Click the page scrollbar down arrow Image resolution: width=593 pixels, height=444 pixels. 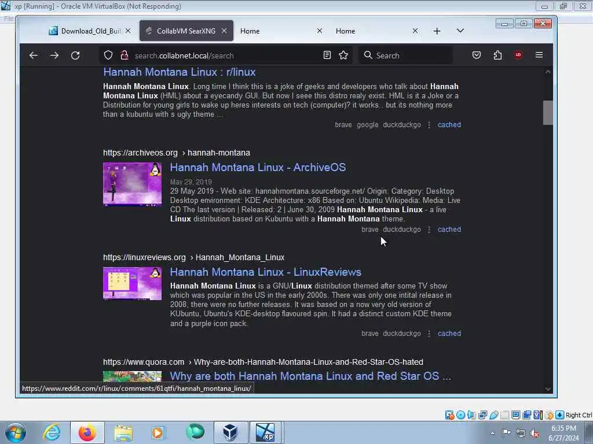548,389
